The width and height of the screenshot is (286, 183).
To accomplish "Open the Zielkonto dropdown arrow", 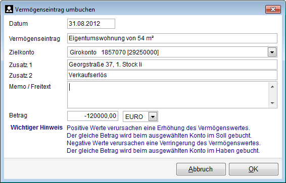I will click(x=272, y=52).
